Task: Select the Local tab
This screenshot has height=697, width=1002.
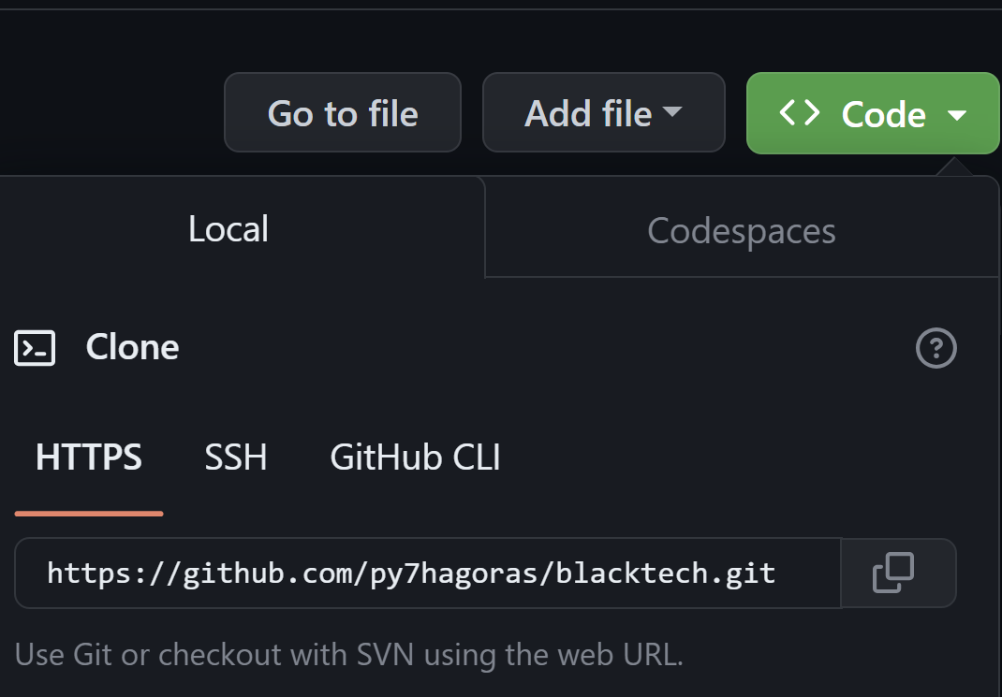Action: [x=228, y=228]
